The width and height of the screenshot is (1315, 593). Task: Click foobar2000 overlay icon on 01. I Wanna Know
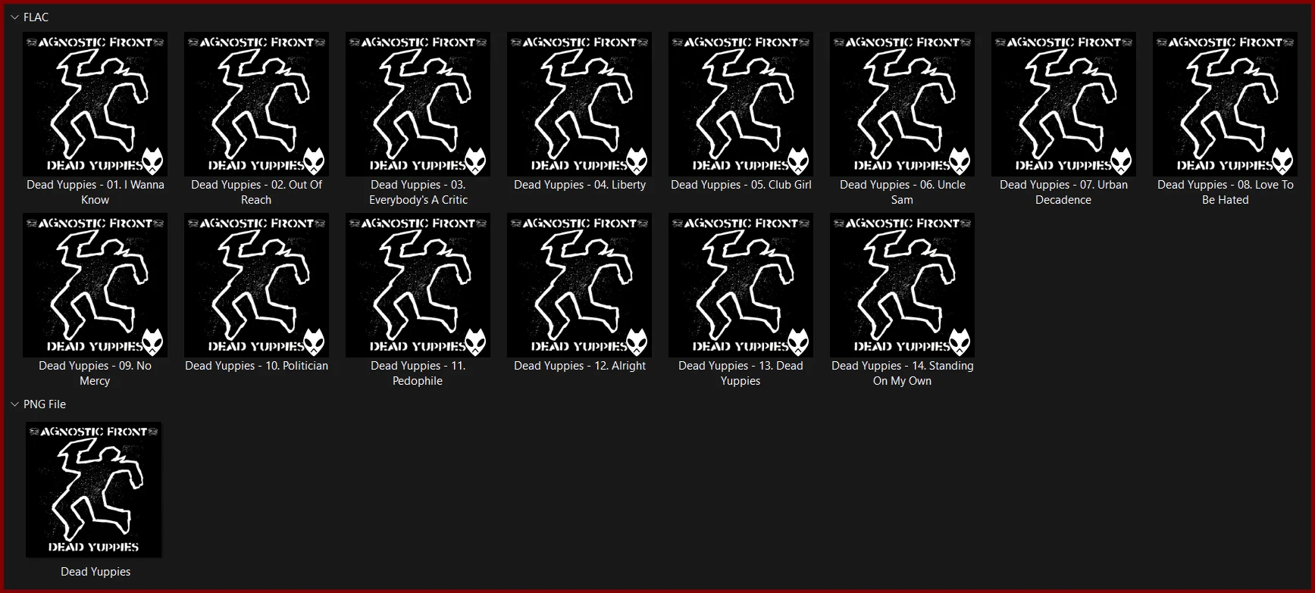(153, 161)
